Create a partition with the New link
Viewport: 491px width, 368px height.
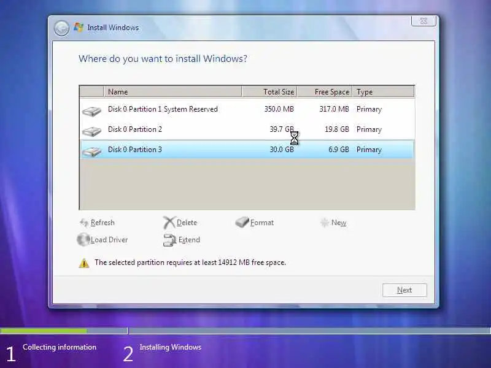tap(339, 223)
